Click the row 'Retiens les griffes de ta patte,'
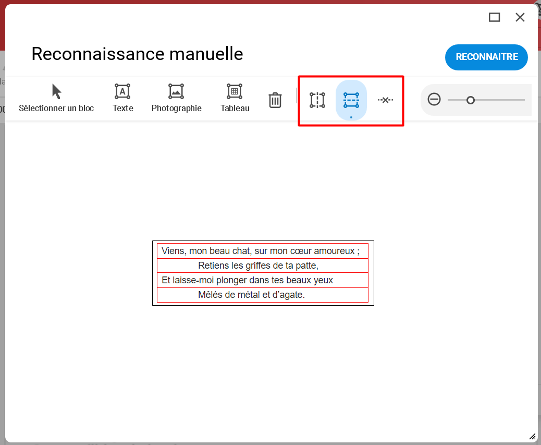 pyautogui.click(x=263, y=266)
